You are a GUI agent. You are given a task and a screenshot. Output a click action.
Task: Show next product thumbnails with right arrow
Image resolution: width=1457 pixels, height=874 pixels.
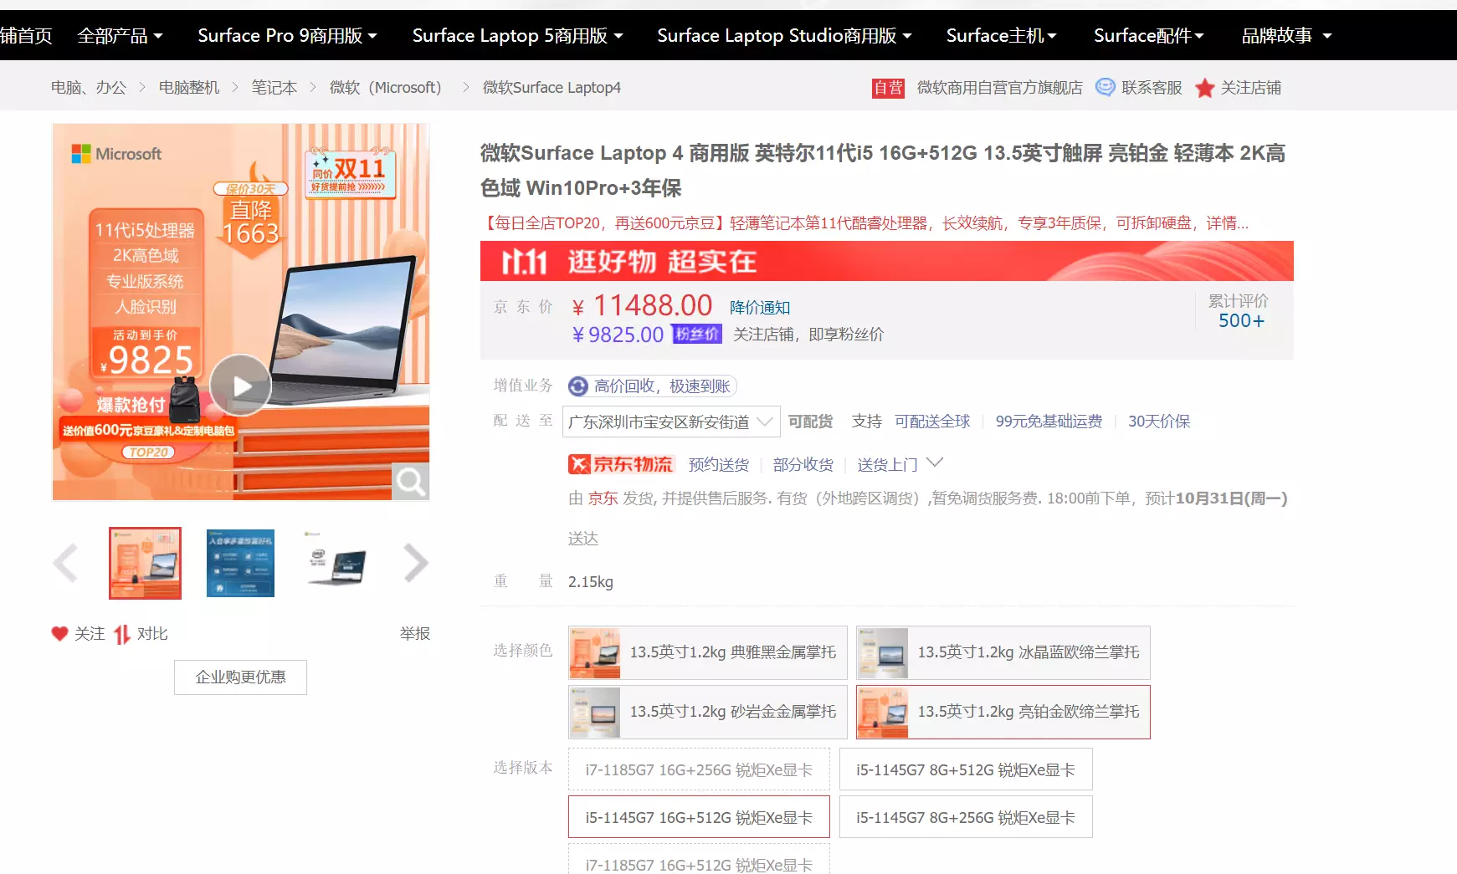pyautogui.click(x=416, y=563)
